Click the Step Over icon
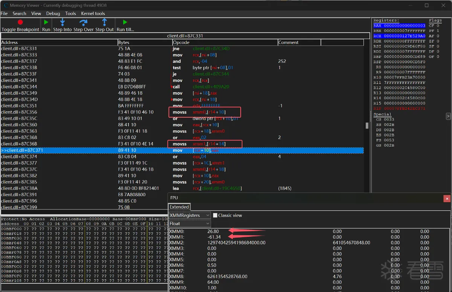452x292 pixels. point(83,22)
